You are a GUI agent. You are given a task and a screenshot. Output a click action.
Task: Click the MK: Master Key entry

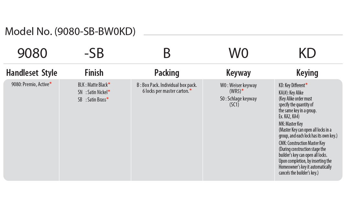(291, 124)
